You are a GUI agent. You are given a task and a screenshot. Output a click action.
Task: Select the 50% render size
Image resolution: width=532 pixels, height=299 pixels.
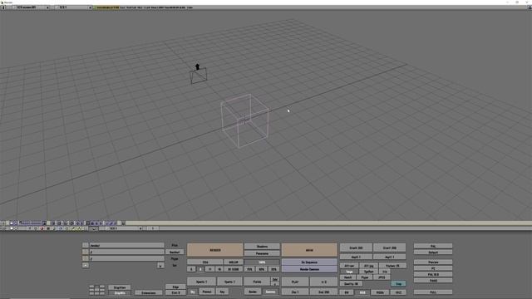pyautogui.click(x=262, y=269)
